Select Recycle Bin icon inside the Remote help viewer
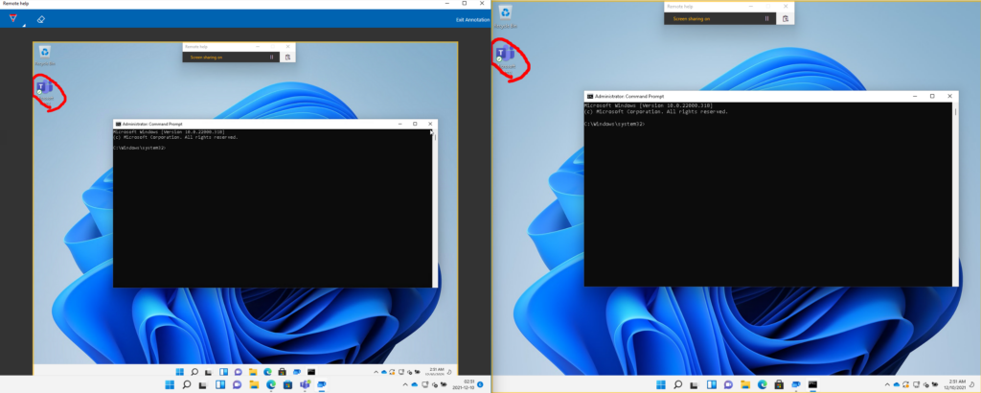Image resolution: width=981 pixels, height=393 pixels. (44, 55)
